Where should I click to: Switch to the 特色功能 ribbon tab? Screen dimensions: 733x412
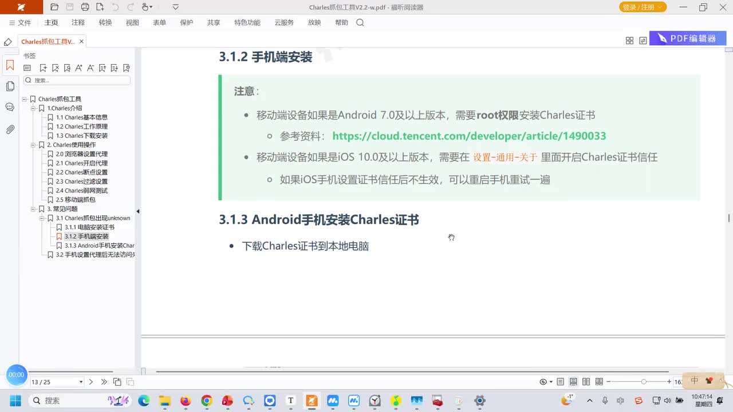pyautogui.click(x=247, y=23)
